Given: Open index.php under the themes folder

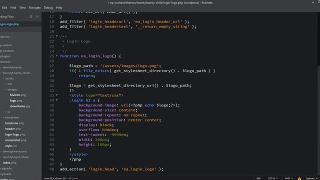Looking at the screenshot, I should (x=9, y=163).
